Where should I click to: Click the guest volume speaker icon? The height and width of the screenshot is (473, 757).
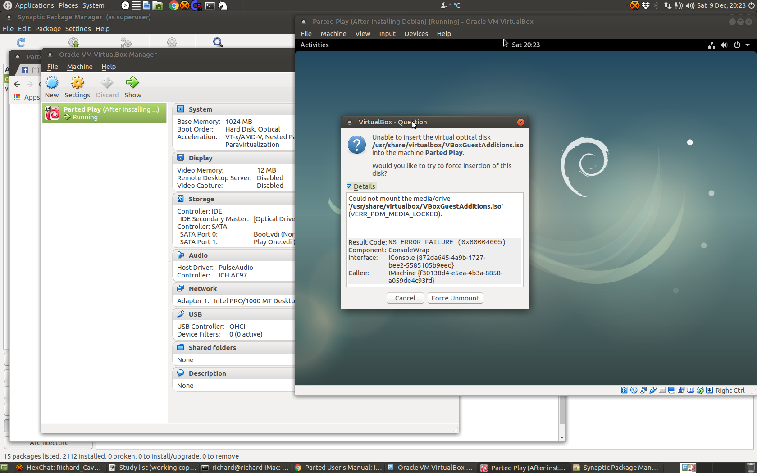coord(724,45)
